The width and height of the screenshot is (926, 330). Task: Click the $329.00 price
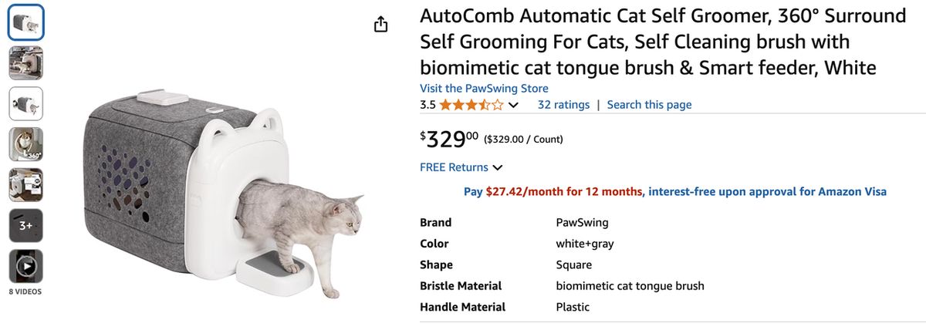pos(449,139)
